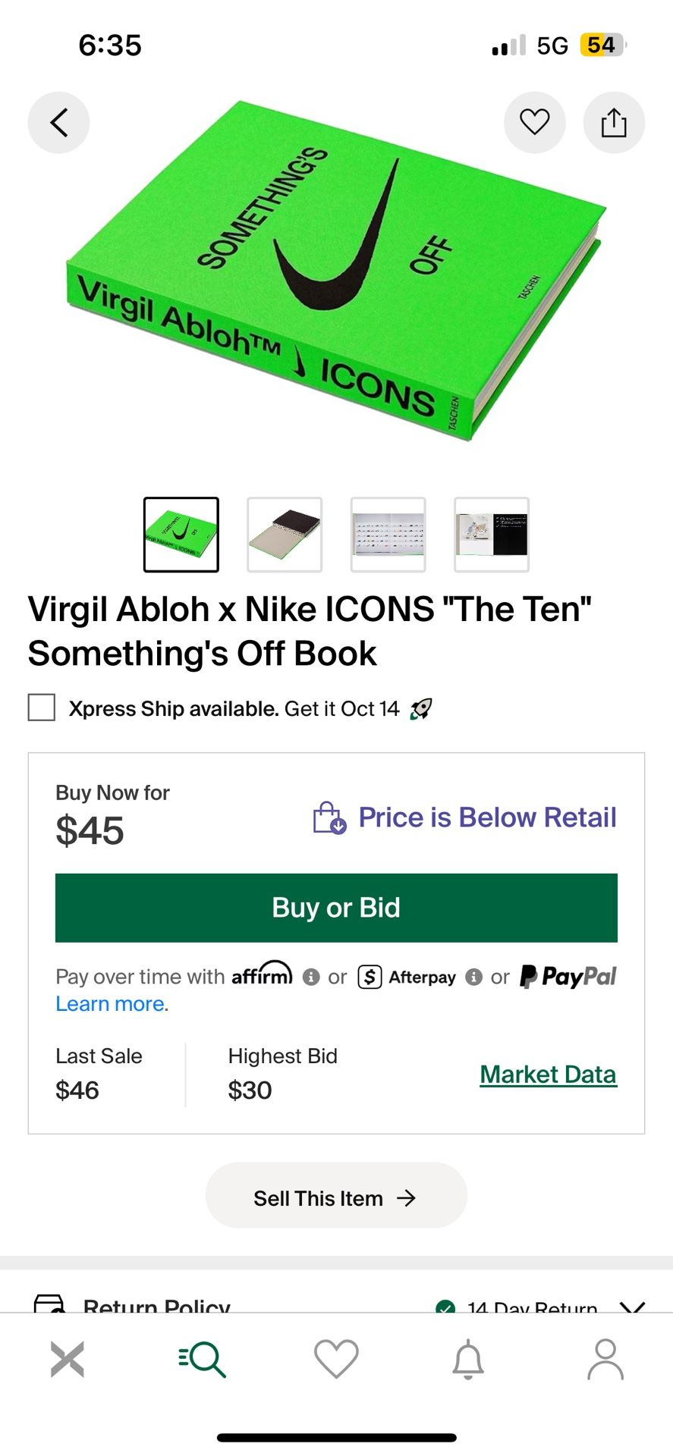Open favorites in bottom navigation
The image size is (673, 1456).
pos(336,1358)
